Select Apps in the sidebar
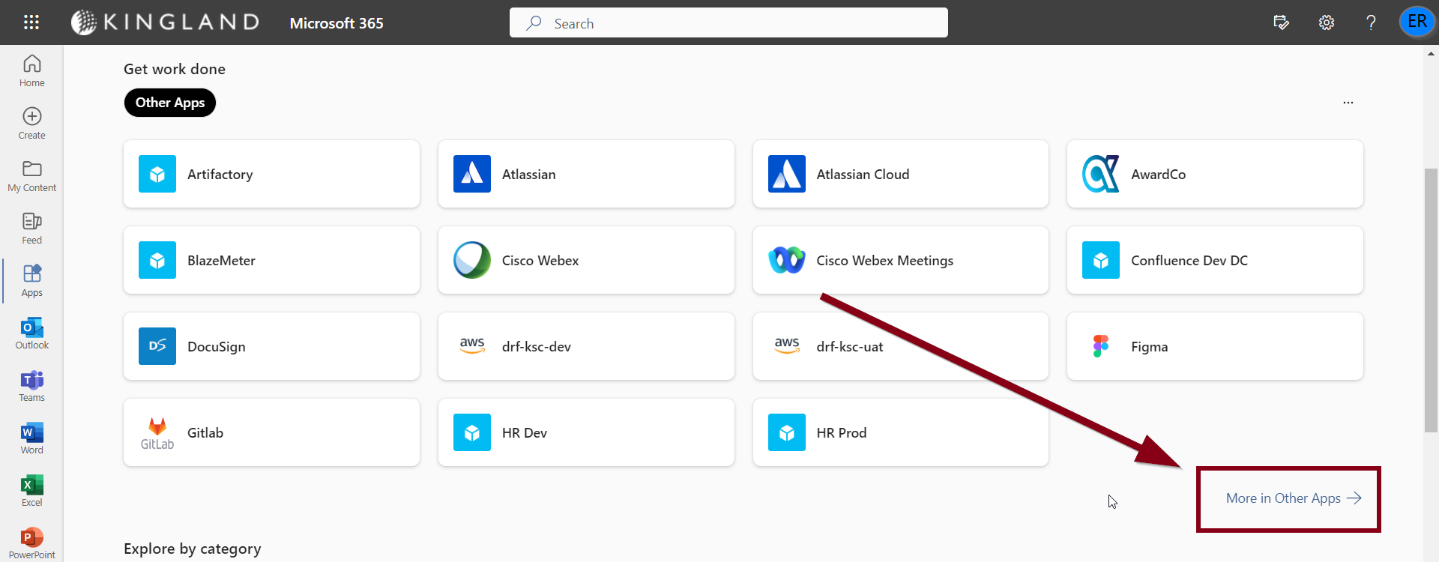 click(x=32, y=281)
